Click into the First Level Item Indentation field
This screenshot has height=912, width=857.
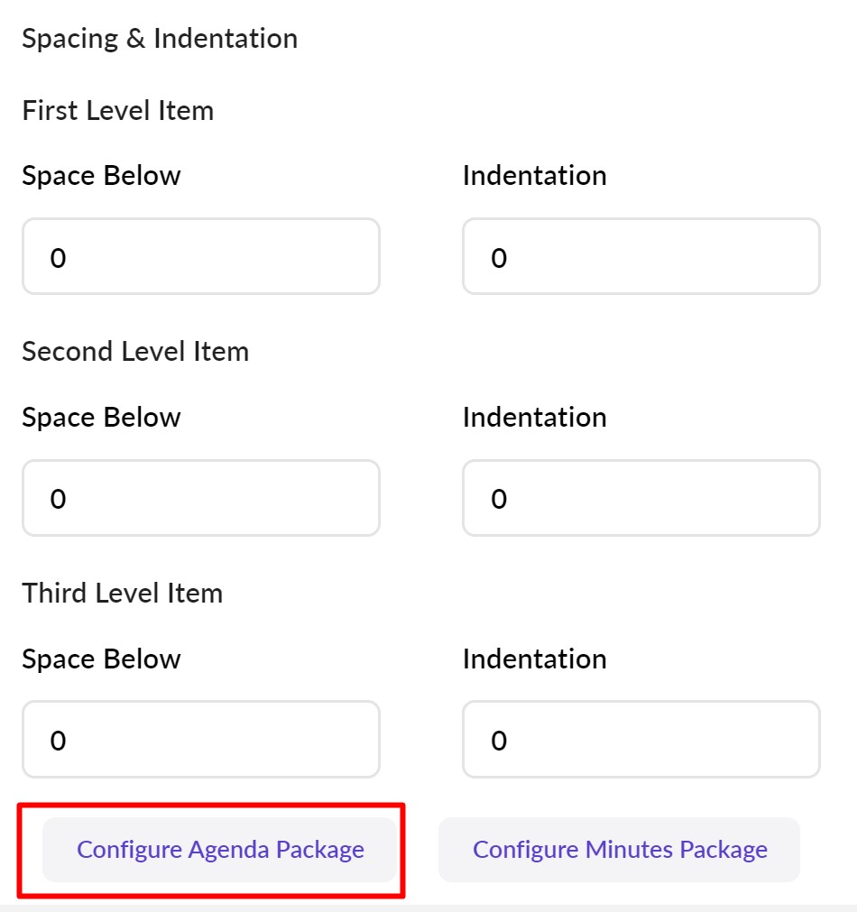(640, 256)
